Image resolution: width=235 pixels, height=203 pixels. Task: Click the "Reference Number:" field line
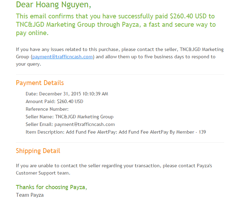tap(47, 109)
